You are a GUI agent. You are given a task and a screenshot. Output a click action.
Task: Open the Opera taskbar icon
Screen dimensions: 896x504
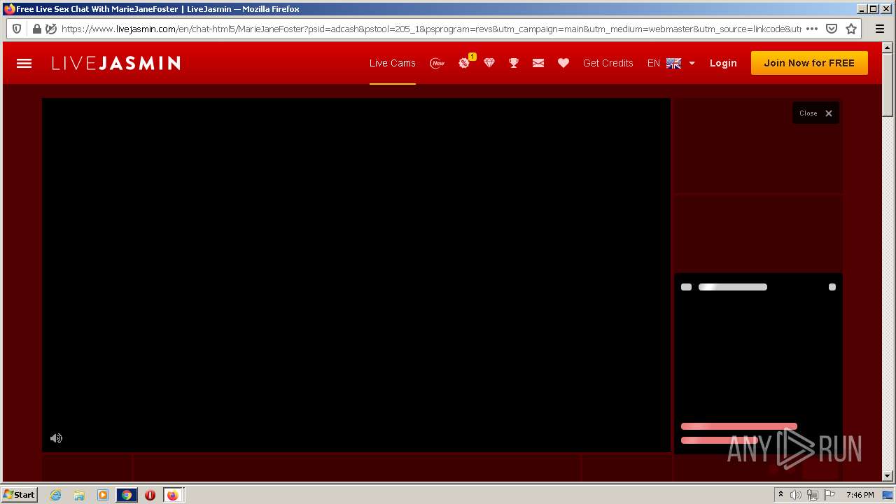[150, 495]
